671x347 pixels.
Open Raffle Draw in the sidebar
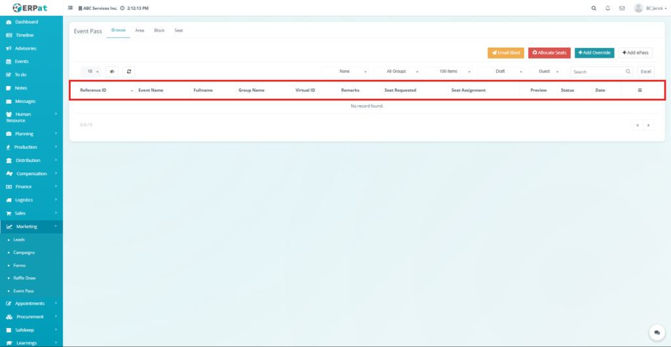point(25,278)
